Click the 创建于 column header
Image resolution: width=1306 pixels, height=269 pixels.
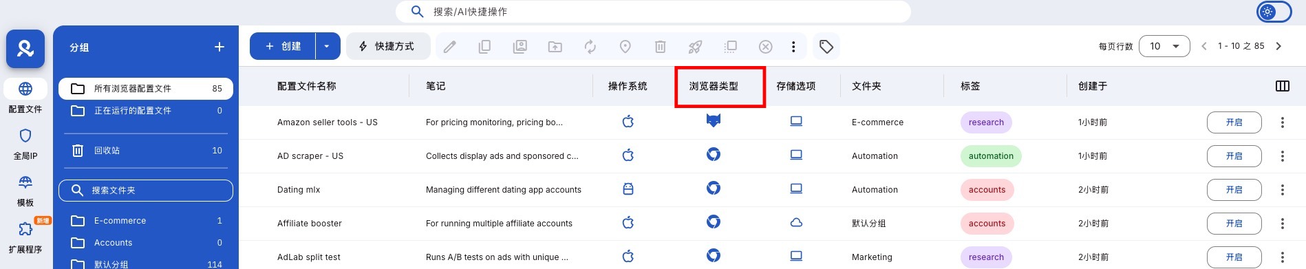pyautogui.click(x=1093, y=86)
